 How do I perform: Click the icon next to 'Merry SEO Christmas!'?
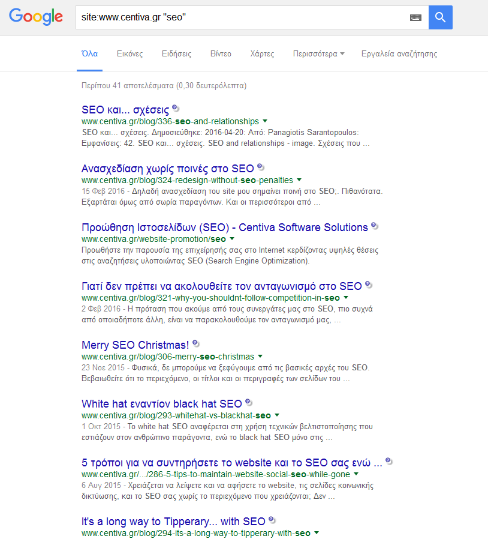196,343
